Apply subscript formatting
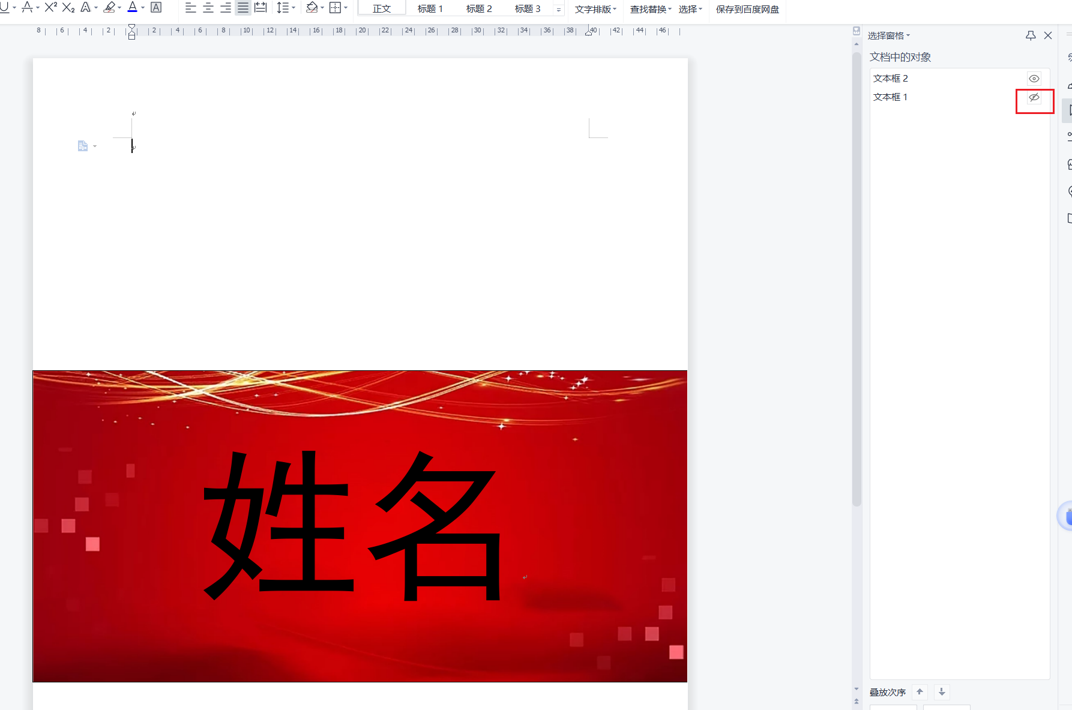This screenshot has width=1072, height=710. [x=68, y=7]
